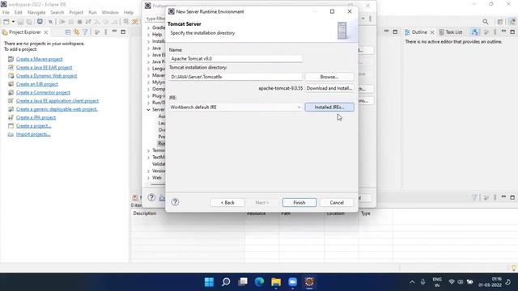Click Create a Maven project link
518x291 pixels.
click(x=40, y=59)
